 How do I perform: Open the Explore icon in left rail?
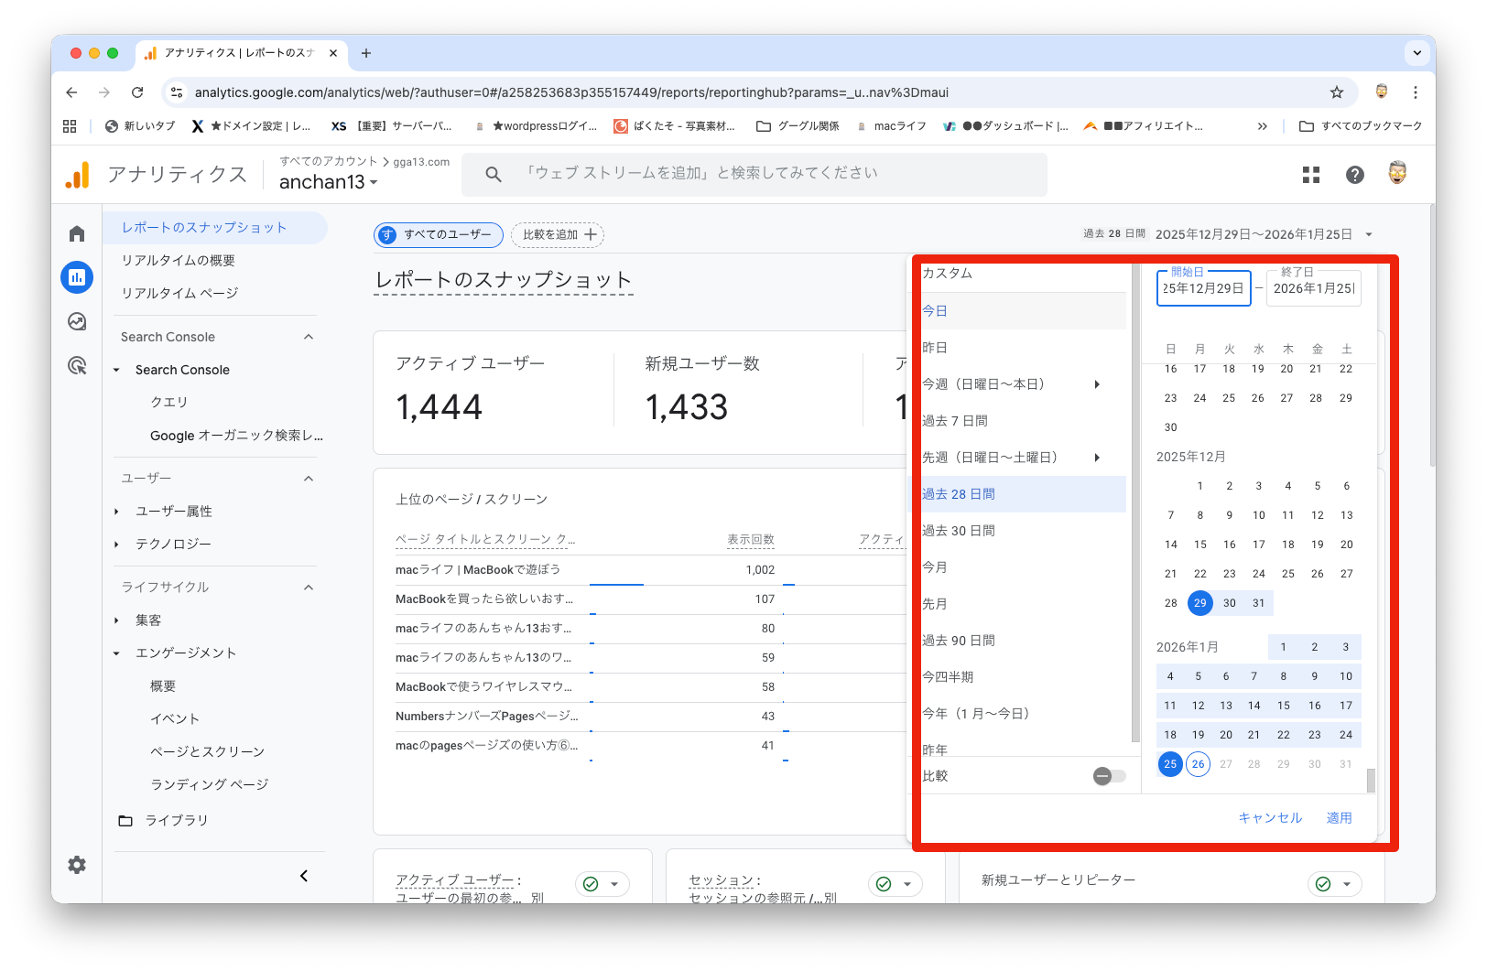pyautogui.click(x=77, y=321)
